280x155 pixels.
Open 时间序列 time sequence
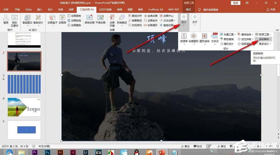point(135,25)
